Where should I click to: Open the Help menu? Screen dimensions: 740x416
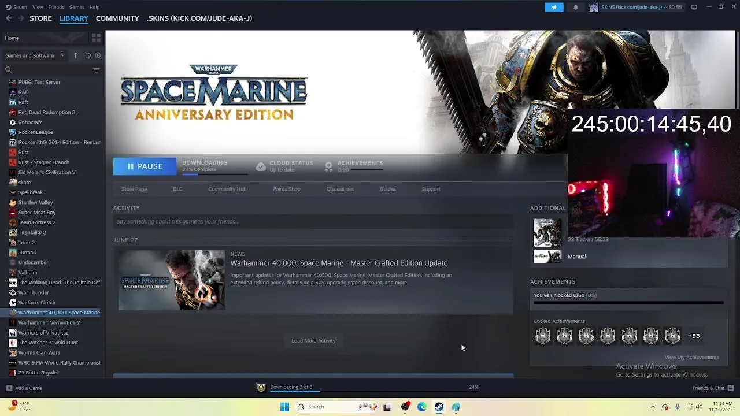click(94, 7)
